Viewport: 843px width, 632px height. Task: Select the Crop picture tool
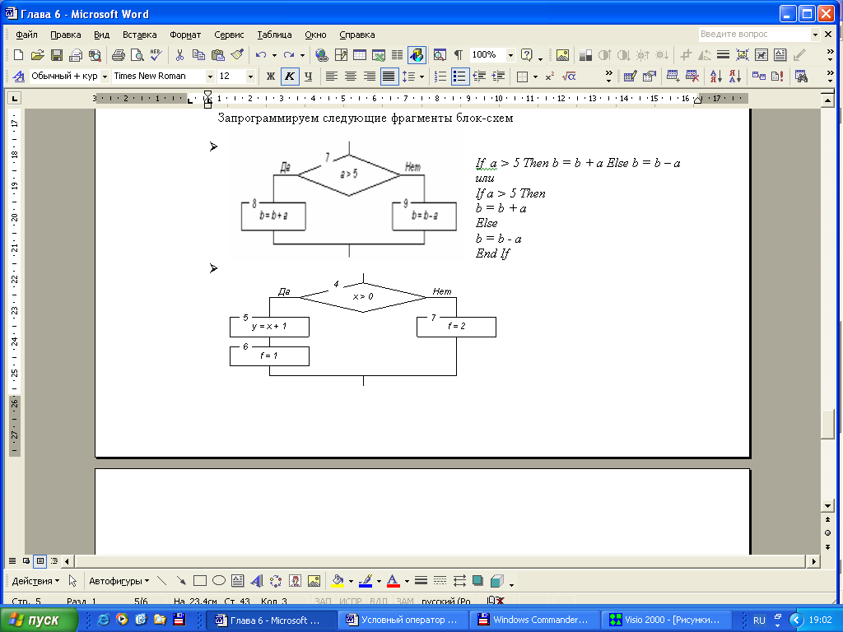tap(686, 55)
